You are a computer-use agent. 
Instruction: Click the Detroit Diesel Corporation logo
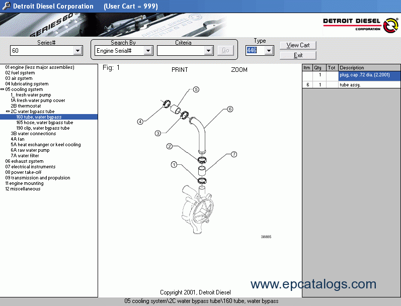[361, 25]
